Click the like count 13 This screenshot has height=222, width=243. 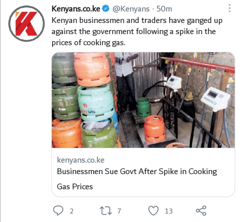169,211
